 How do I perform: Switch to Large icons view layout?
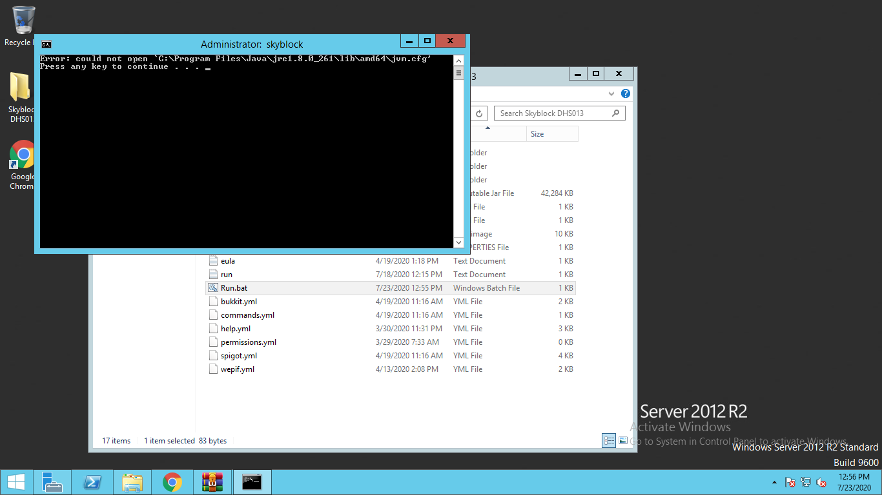pos(623,441)
